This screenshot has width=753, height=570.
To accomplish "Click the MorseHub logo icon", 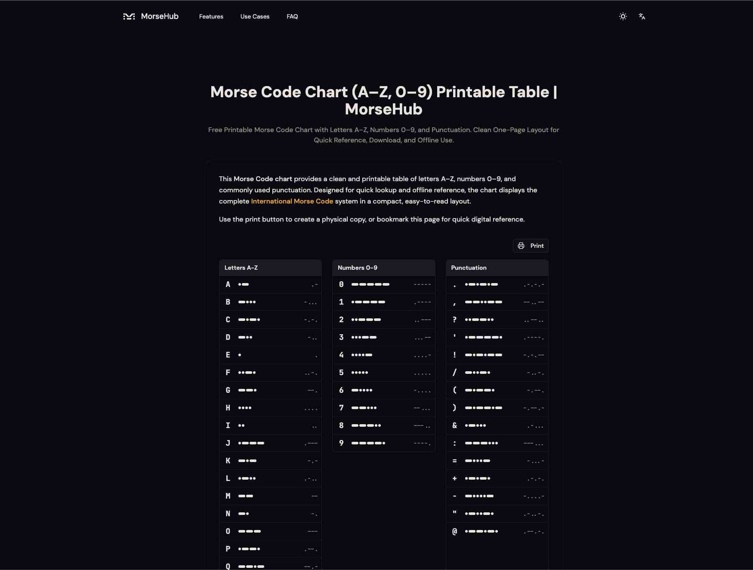I will [x=130, y=16].
